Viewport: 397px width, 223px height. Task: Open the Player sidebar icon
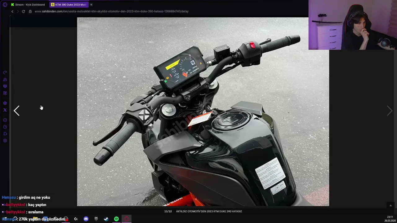coord(5,120)
